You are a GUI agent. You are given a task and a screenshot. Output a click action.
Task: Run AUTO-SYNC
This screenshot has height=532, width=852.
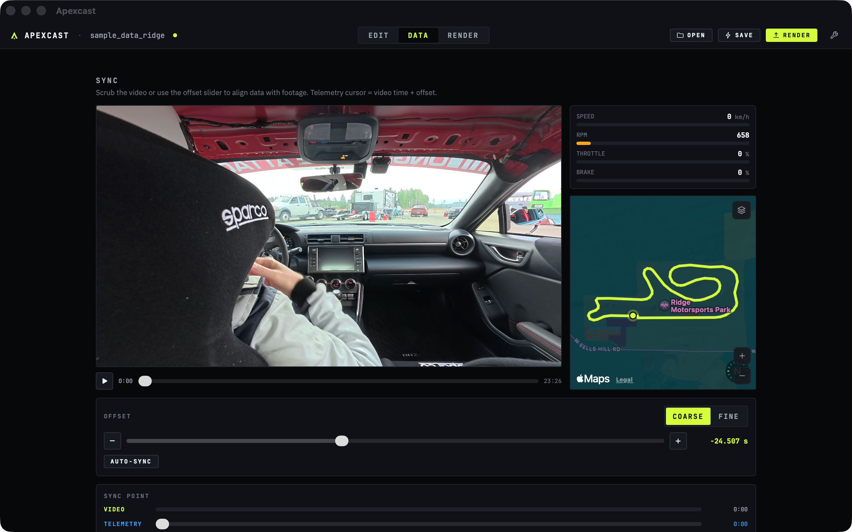click(x=131, y=461)
